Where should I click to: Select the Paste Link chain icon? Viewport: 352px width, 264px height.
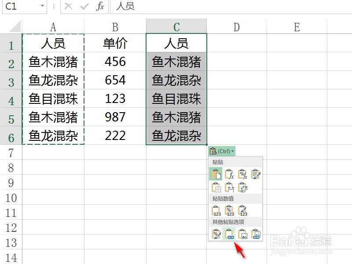(229, 234)
